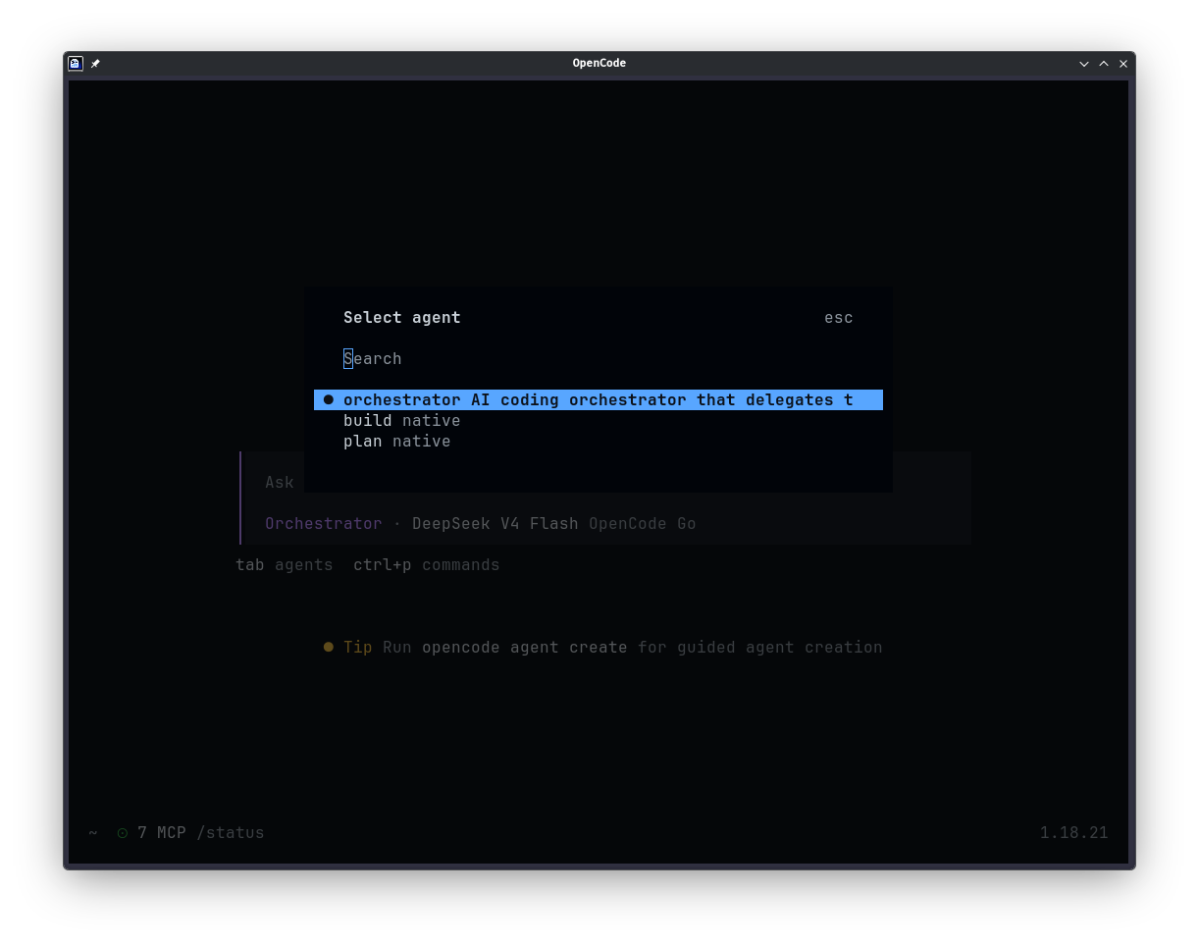Image resolution: width=1199 pixels, height=945 pixels.
Task: Click the Select agent dialog title
Action: (402, 317)
